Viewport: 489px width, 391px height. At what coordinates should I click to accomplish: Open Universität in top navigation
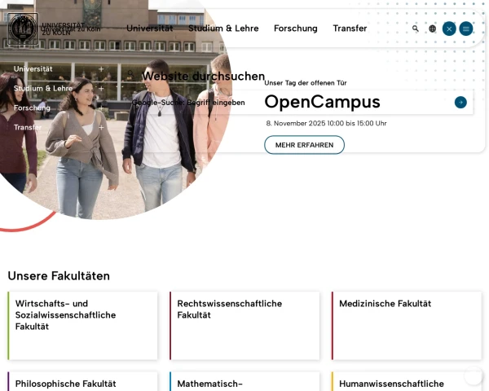[149, 29]
